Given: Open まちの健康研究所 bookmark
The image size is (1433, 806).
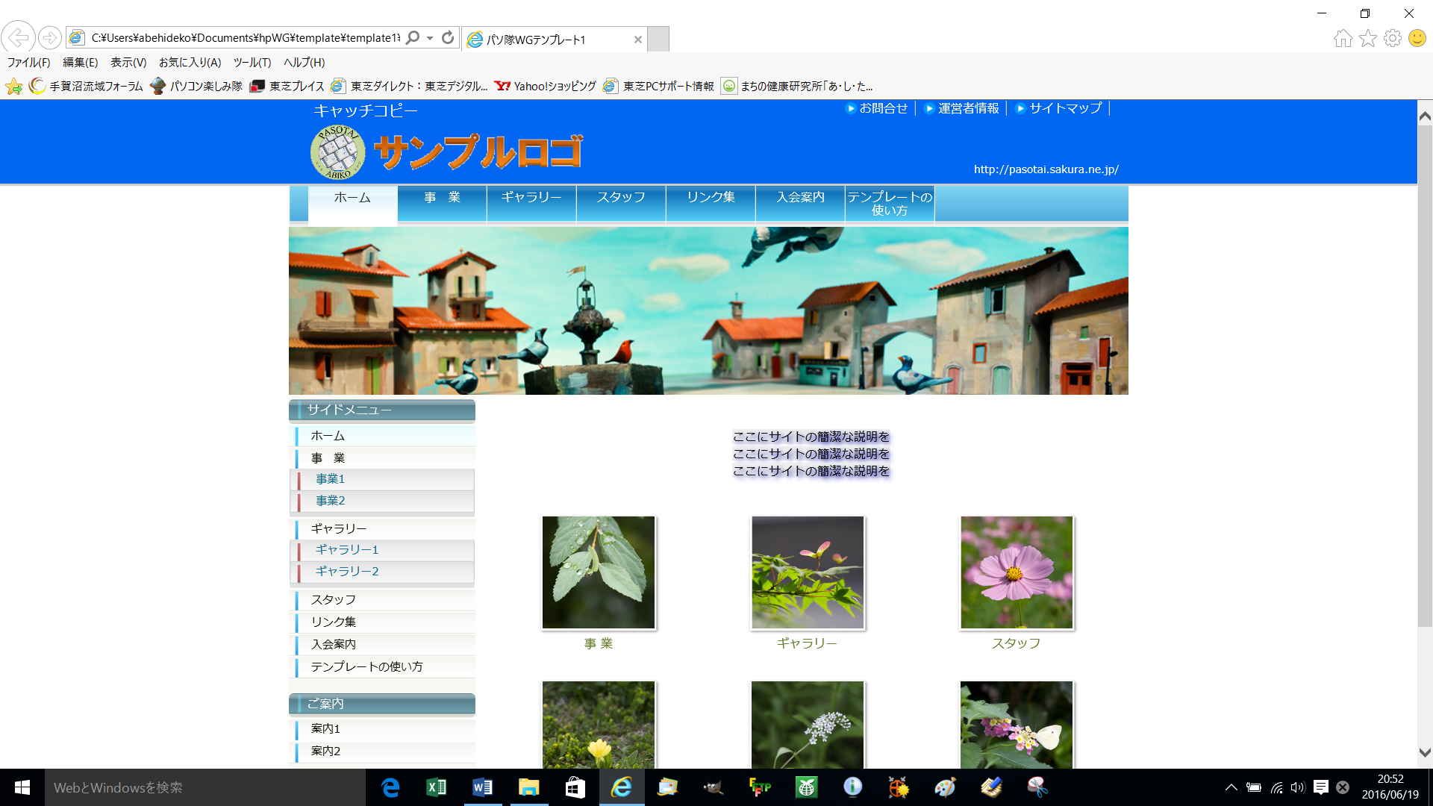Looking at the screenshot, I should click(x=797, y=87).
